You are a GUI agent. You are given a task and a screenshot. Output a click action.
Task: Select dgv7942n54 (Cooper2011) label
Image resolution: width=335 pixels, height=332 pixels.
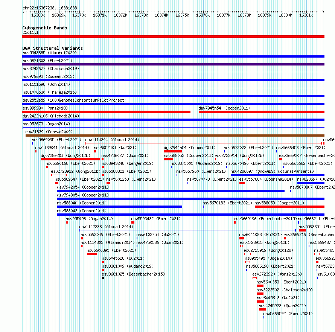(83, 187)
